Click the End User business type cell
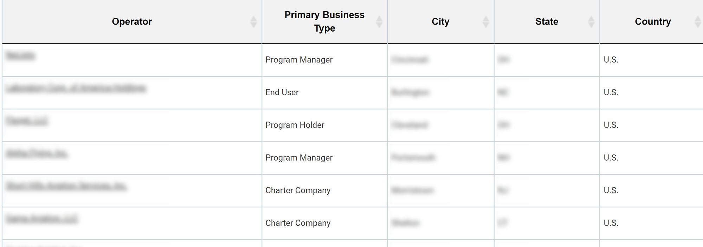703x247 pixels. (x=282, y=92)
